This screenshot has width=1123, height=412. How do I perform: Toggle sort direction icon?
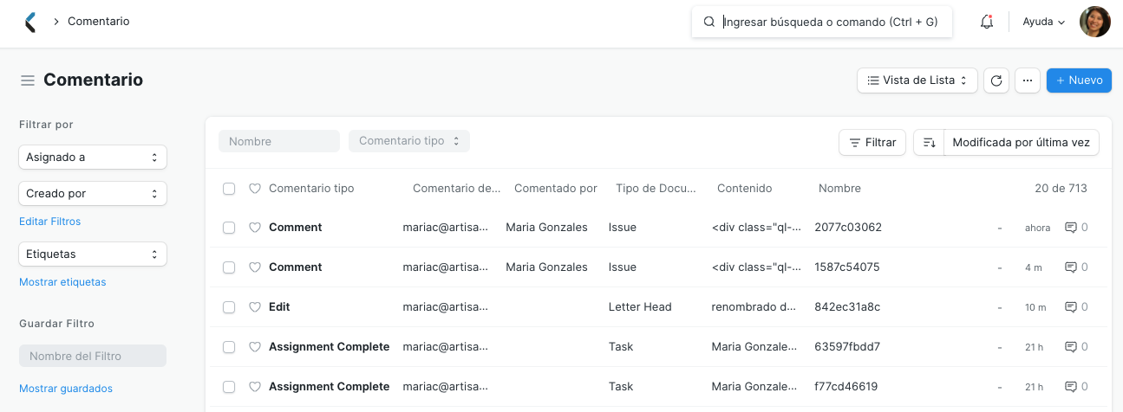tap(929, 143)
